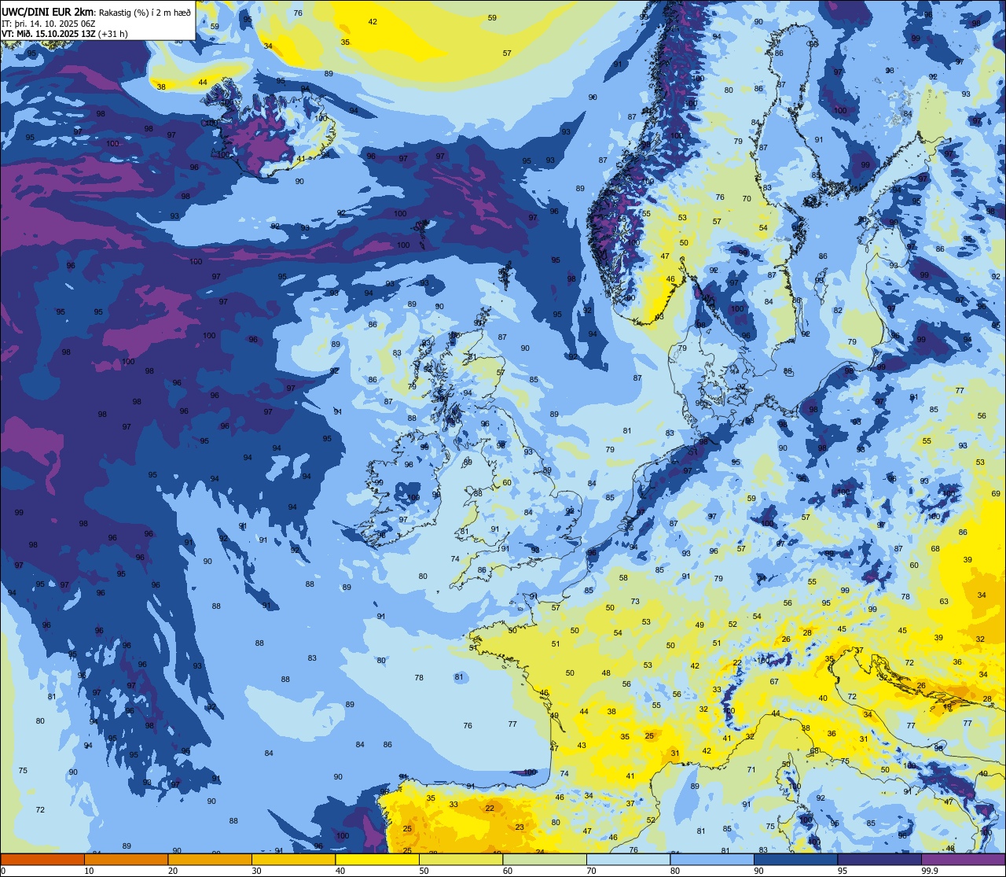Select the navy 95–99.9 legend swatch
The width and height of the screenshot is (1006, 877).
(x=879, y=859)
